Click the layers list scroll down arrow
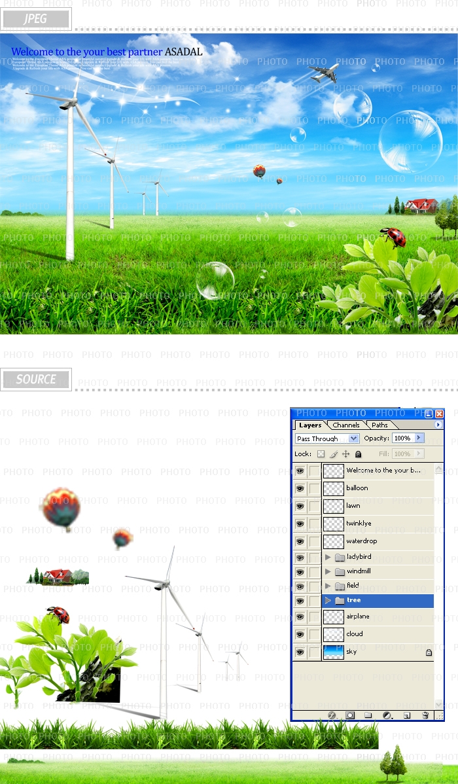 click(439, 704)
